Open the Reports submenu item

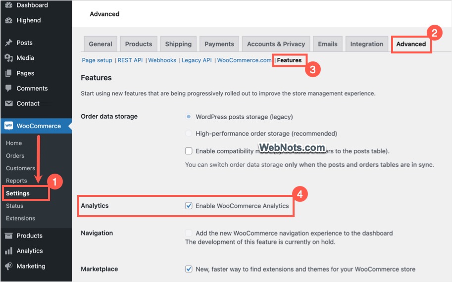coord(16,181)
